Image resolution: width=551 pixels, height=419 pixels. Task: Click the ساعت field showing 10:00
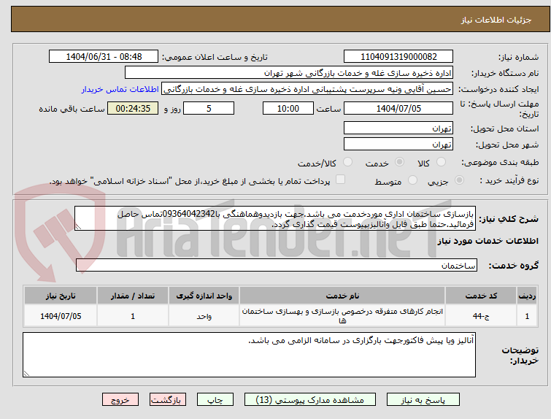288,108
